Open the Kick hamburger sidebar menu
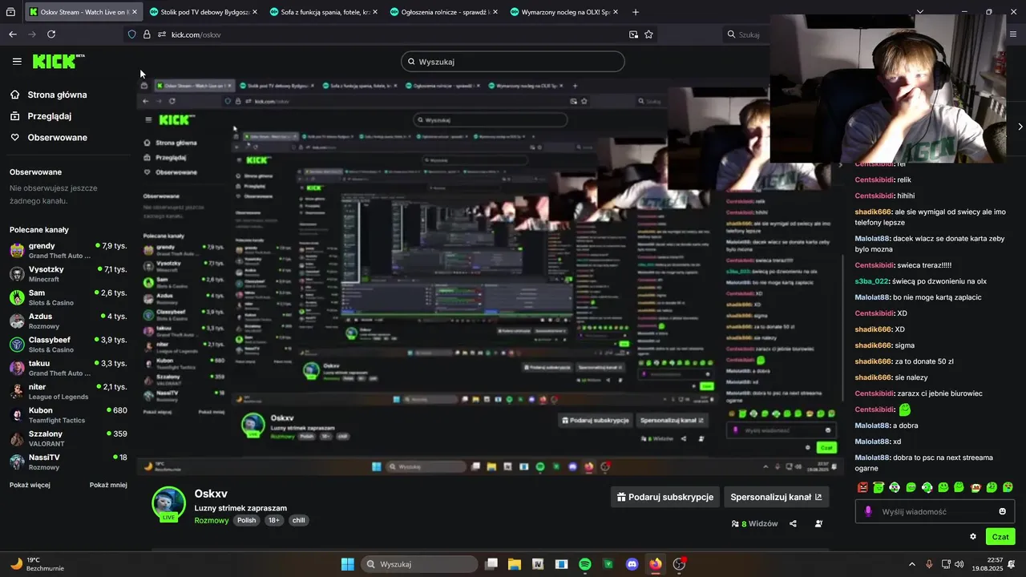 (x=17, y=61)
